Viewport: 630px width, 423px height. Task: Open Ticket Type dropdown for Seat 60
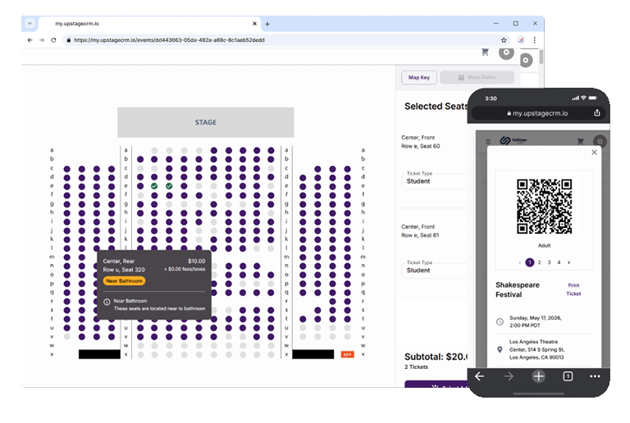[x=435, y=181]
